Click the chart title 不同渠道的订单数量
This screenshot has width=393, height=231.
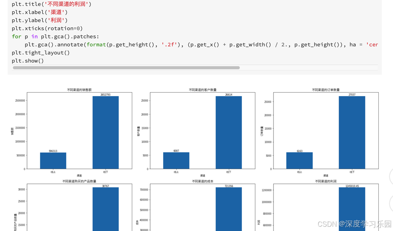click(x=326, y=90)
